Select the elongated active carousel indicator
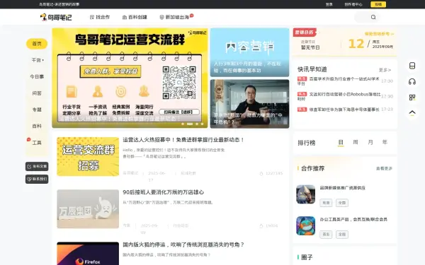This screenshot has width=425, height=265. [x=190, y=124]
